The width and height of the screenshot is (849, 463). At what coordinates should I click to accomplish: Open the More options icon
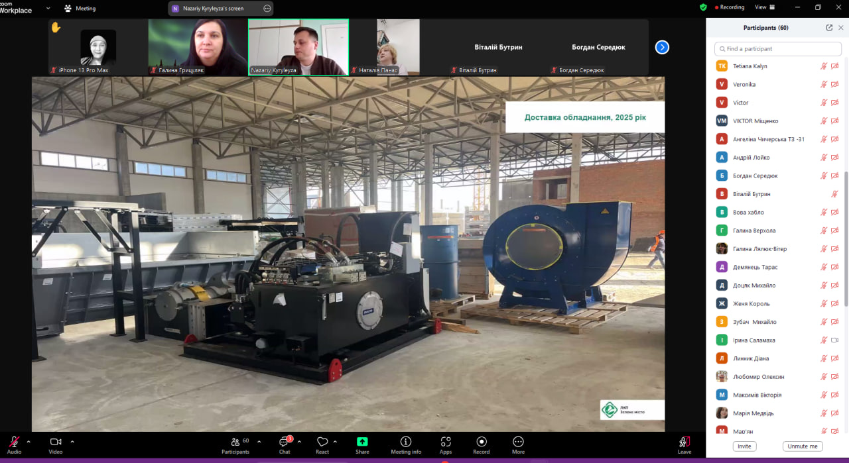click(x=518, y=442)
